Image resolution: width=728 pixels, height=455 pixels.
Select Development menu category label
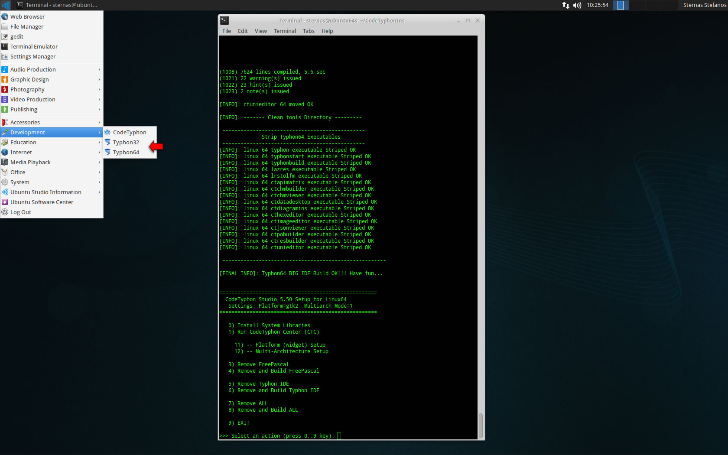tap(28, 132)
